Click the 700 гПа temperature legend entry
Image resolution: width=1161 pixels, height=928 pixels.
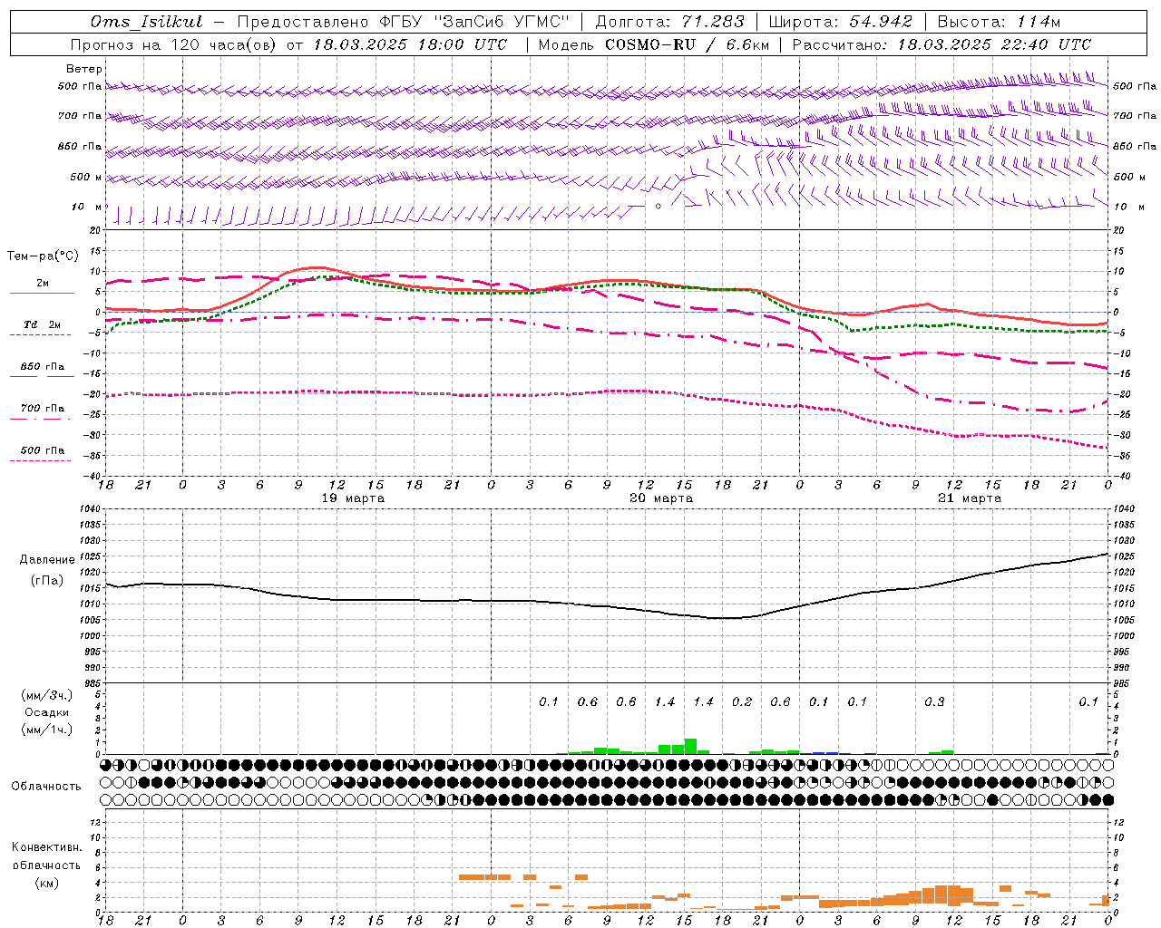43,408
